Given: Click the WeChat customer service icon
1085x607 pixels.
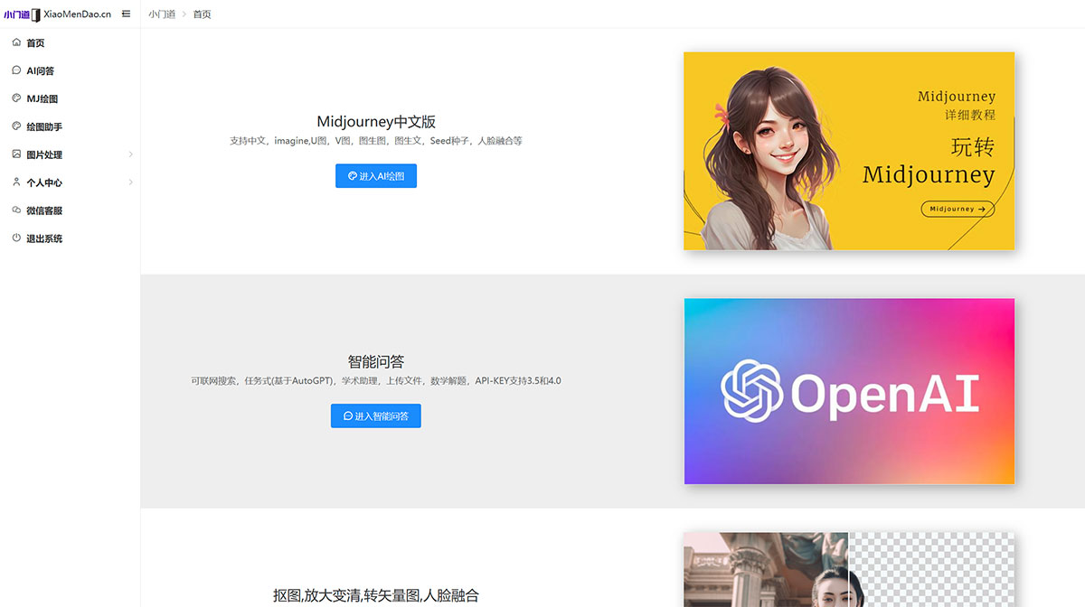Looking at the screenshot, I should click(16, 210).
